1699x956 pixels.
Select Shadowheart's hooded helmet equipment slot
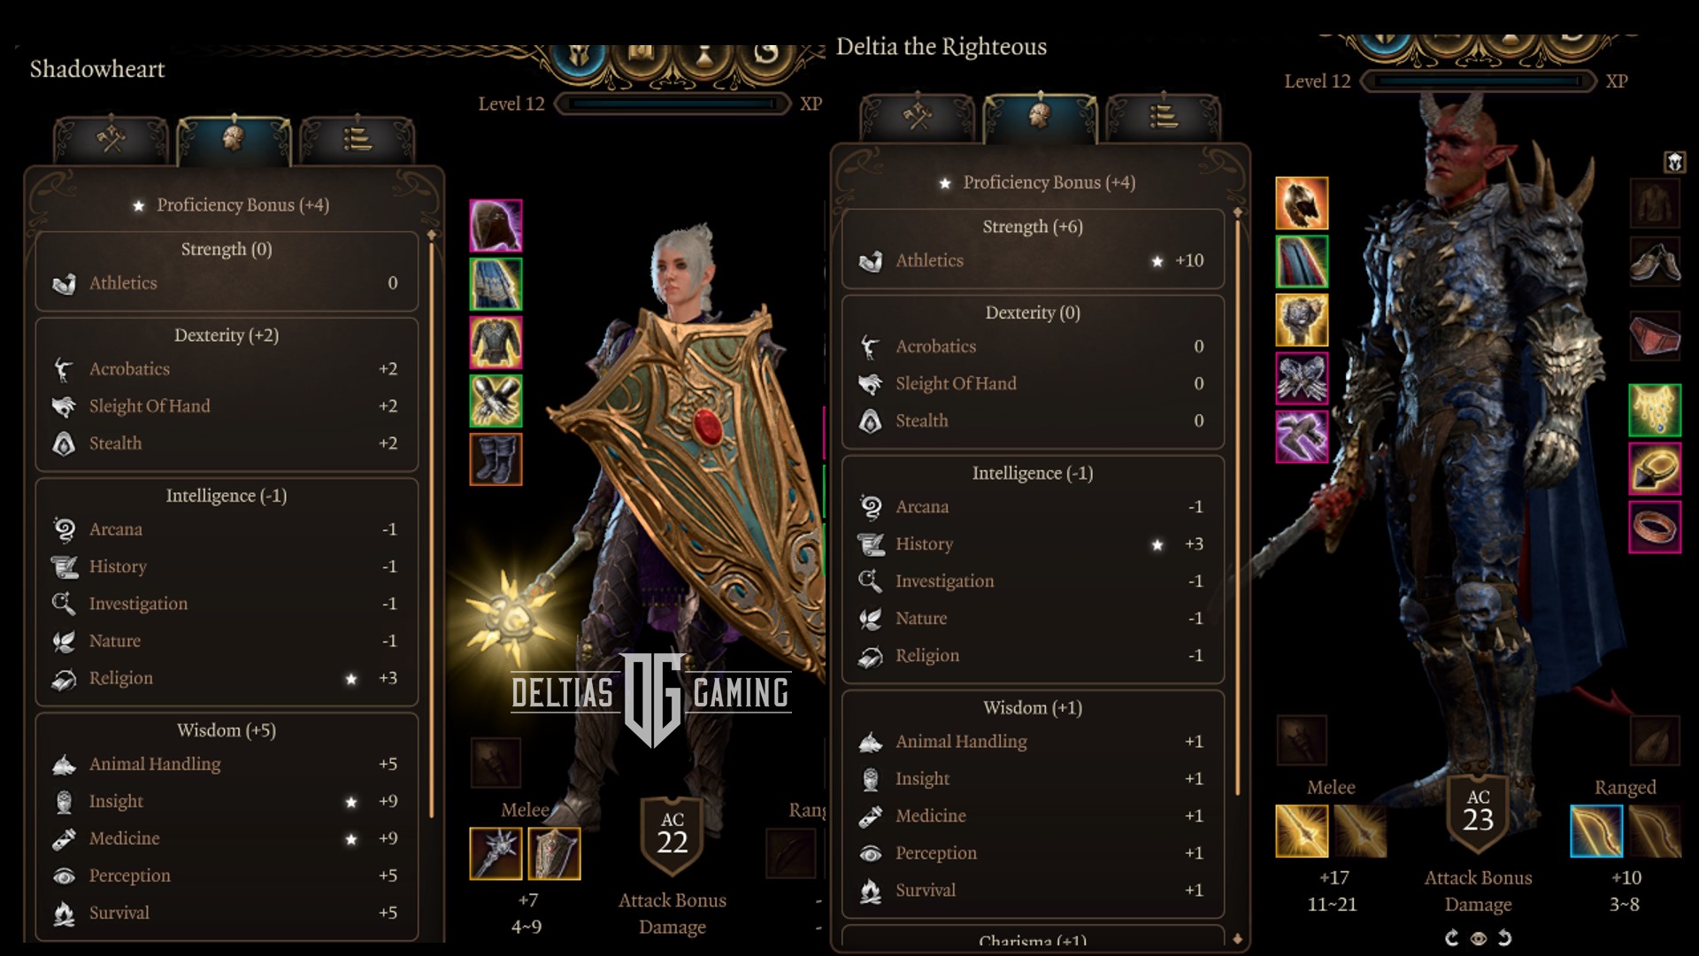pyautogui.click(x=496, y=226)
